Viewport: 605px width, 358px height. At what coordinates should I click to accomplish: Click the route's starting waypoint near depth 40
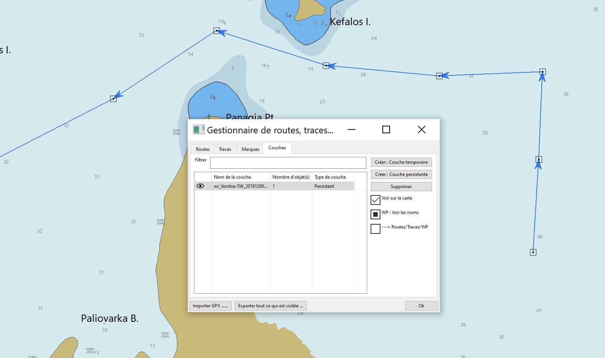click(533, 252)
